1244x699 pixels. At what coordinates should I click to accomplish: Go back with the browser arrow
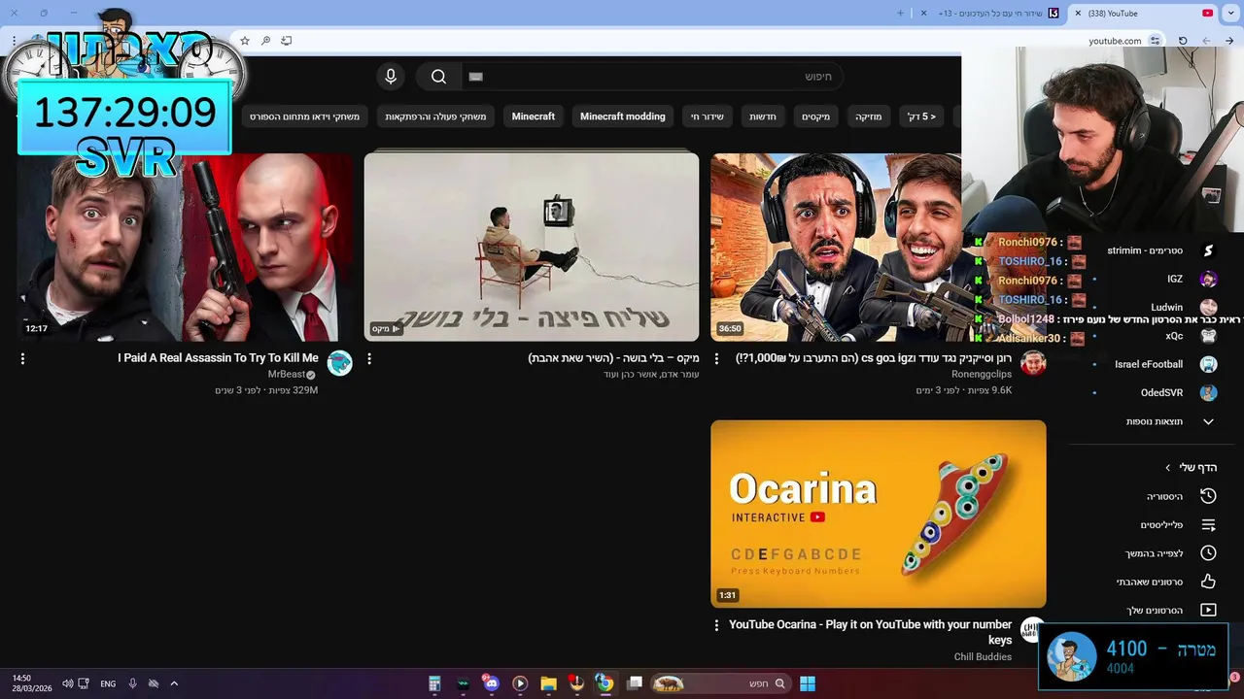(1229, 41)
